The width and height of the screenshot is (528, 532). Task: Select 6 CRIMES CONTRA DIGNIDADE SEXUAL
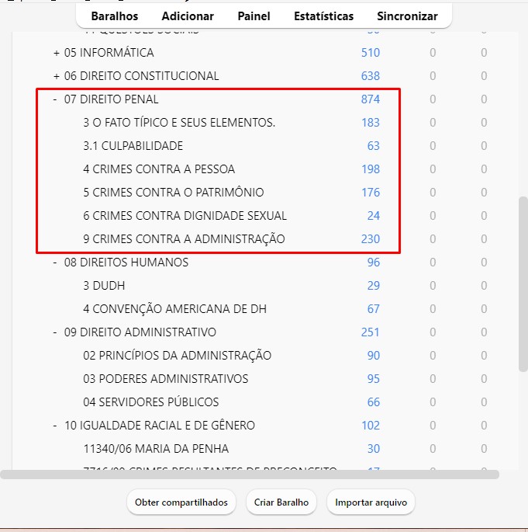(x=185, y=216)
